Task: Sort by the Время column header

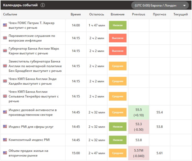Action: [x=76, y=14]
